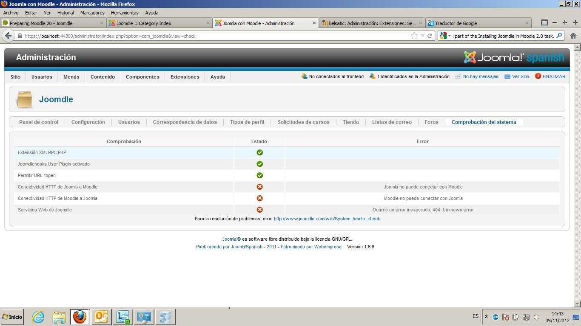Bookmark this page with the star icon
This screenshot has width=581, height=326.
coord(414,36)
